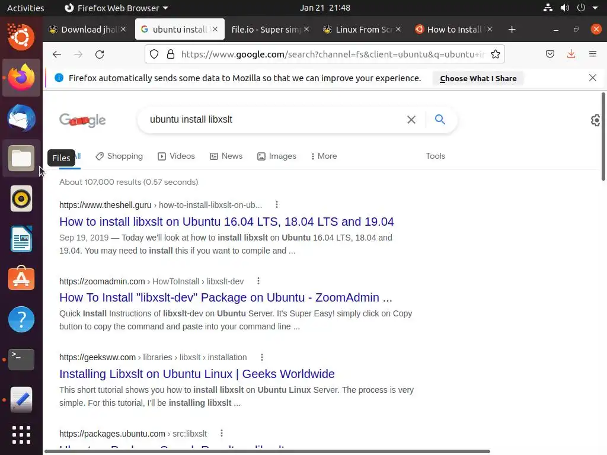Expand the system status menu arrow

[595, 8]
